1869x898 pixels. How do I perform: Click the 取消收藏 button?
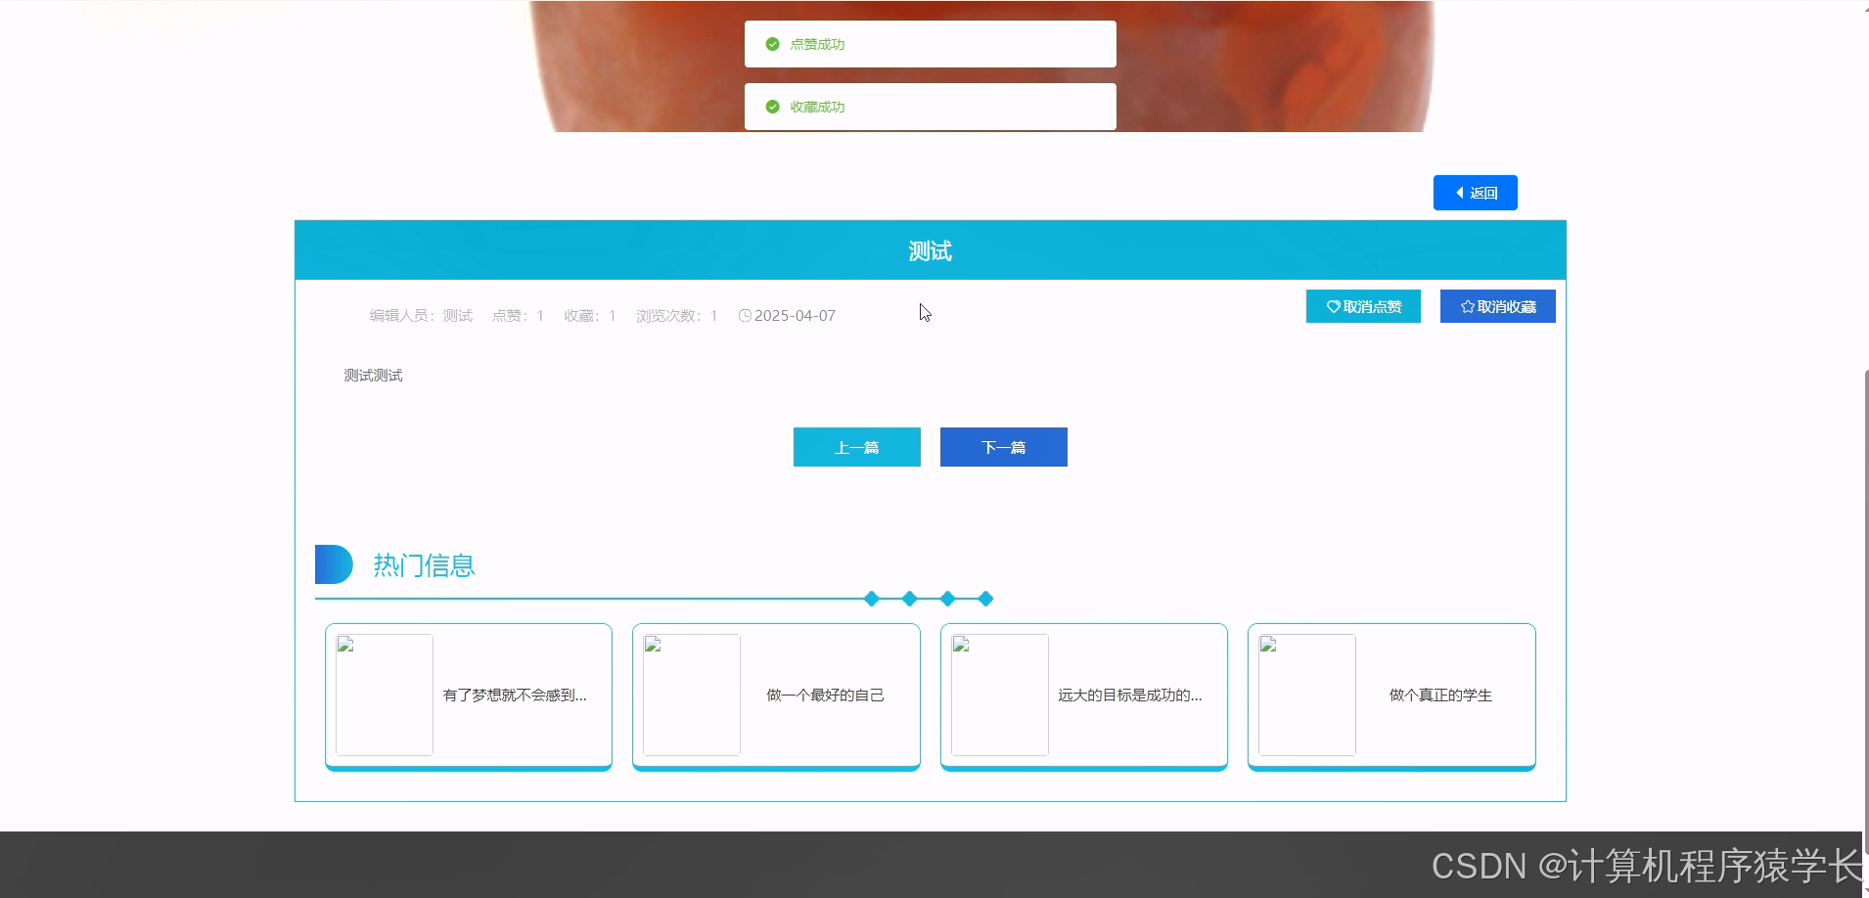tap(1497, 306)
